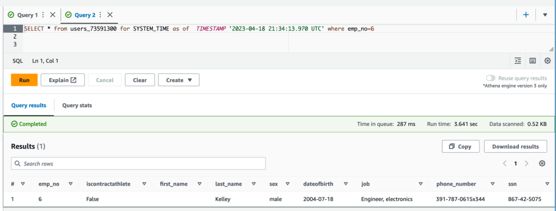The height and width of the screenshot is (211, 556).
Task: Switch to Query stats tab
Action: [77, 105]
